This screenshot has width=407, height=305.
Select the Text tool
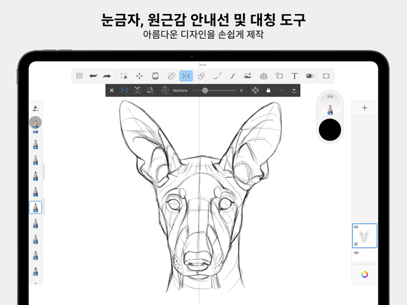tap(294, 76)
